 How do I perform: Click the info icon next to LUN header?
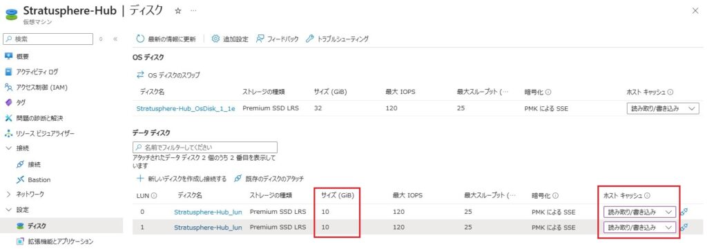(154, 196)
